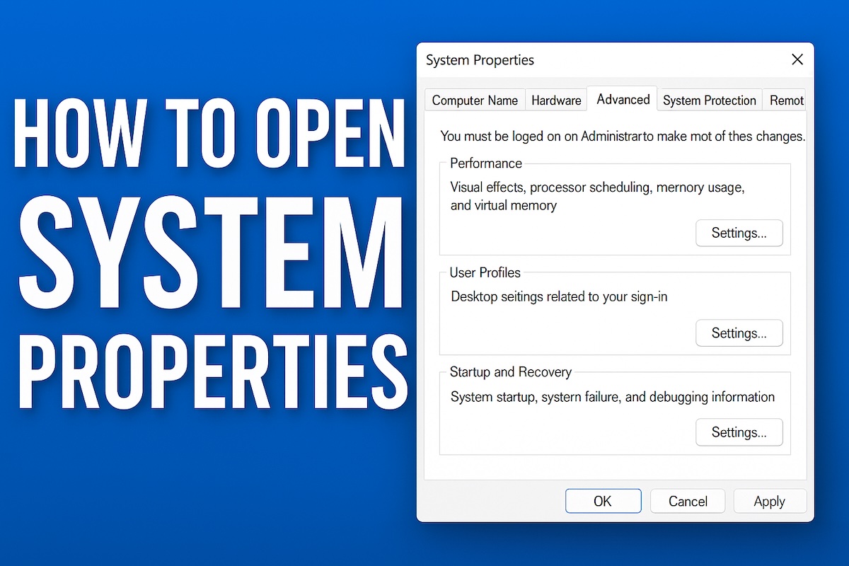The height and width of the screenshot is (566, 849).
Task: Cancel the System Properties dialog
Action: [x=687, y=501]
